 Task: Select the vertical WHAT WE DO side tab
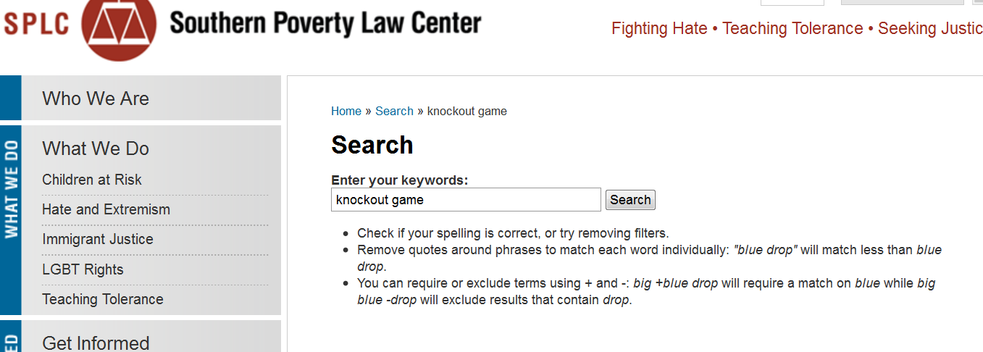click(11, 190)
